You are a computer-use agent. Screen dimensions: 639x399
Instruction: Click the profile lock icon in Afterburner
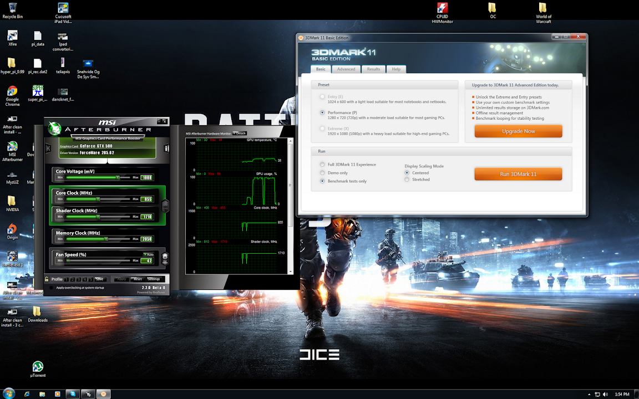(47, 279)
